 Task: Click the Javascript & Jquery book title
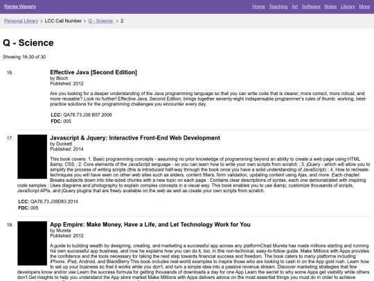tap(135, 138)
